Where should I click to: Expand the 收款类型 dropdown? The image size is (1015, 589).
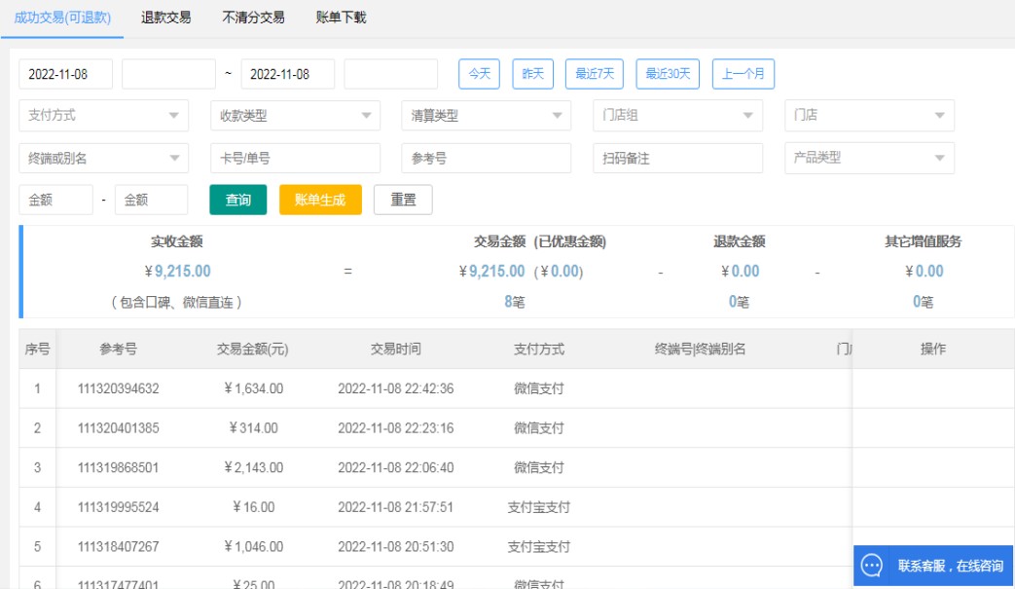295,115
